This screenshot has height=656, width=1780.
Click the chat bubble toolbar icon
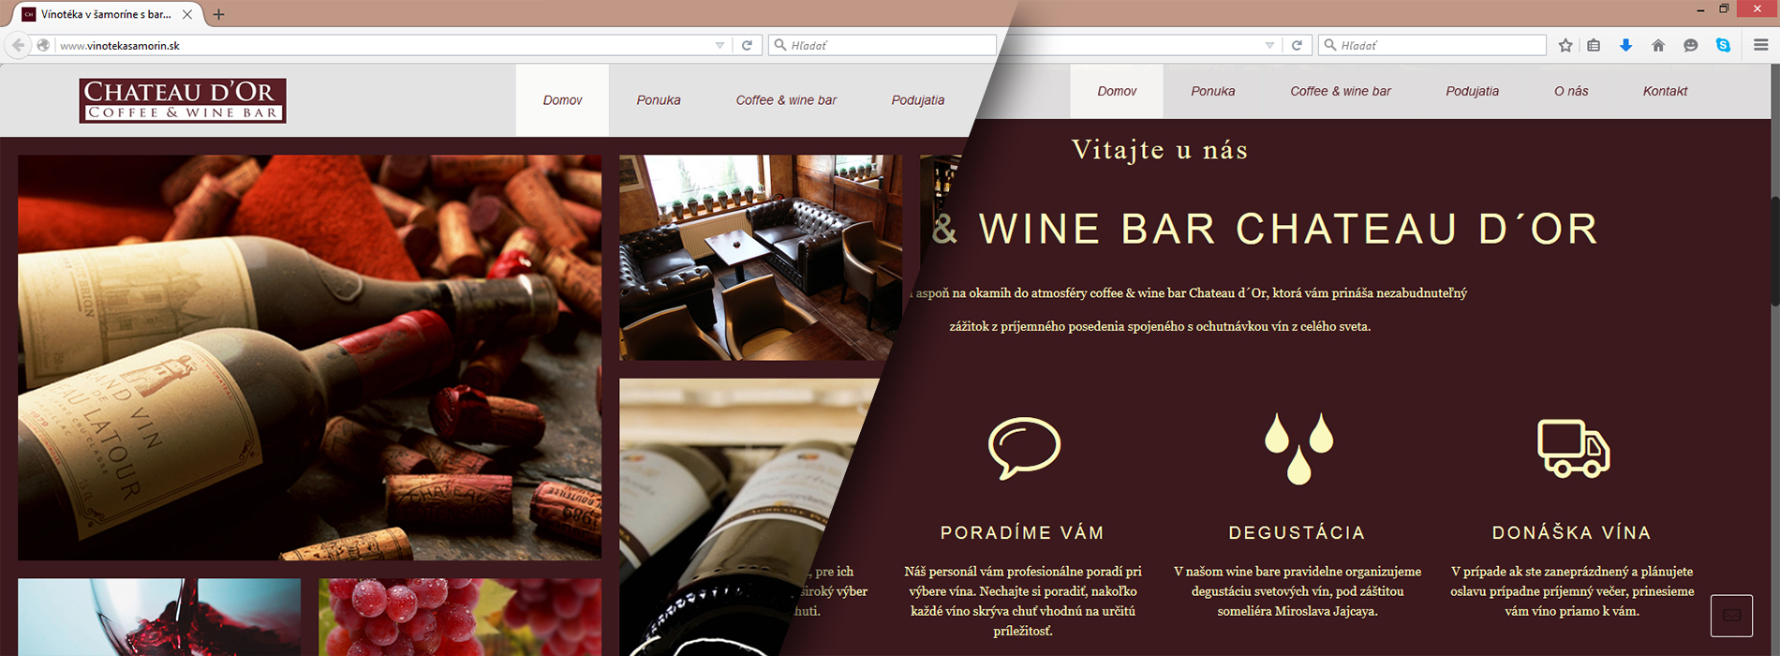point(1691,45)
